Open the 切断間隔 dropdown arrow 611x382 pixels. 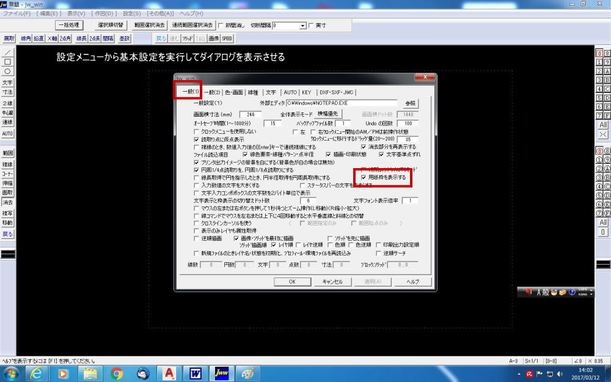(x=303, y=26)
